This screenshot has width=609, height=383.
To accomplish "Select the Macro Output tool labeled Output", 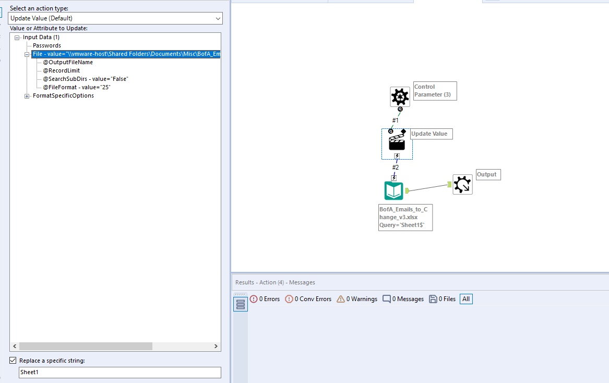I will [x=462, y=184].
